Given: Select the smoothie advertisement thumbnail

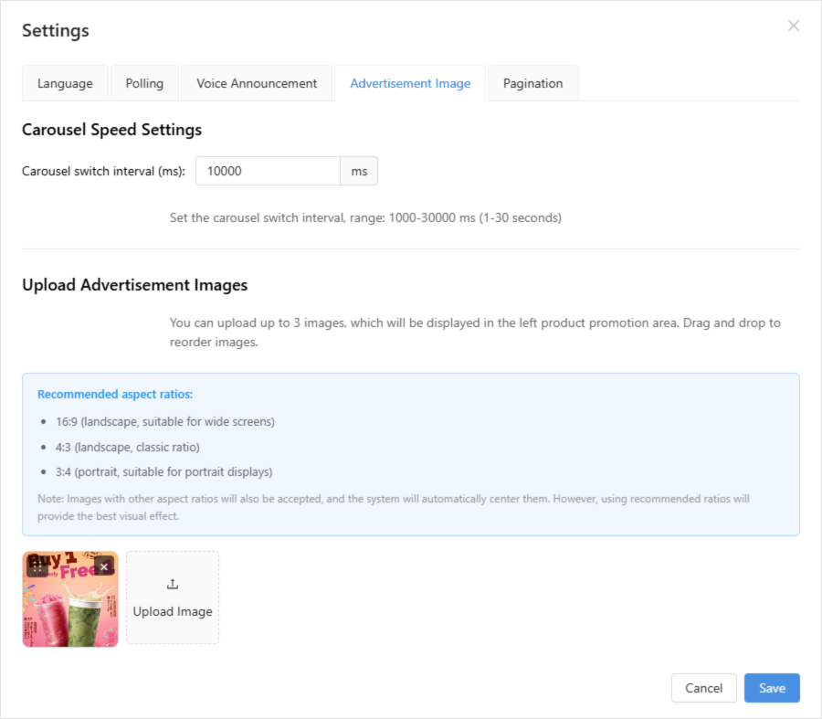Looking at the screenshot, I should 70,612.
